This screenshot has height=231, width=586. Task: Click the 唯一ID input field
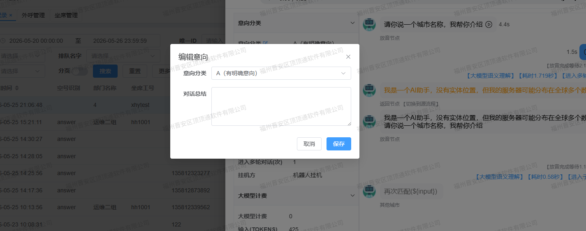click(x=214, y=41)
